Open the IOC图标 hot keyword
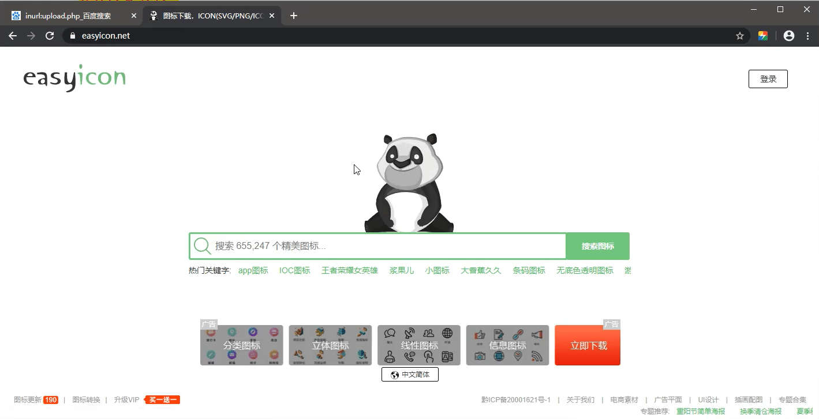The height and width of the screenshot is (419, 819). pos(295,270)
